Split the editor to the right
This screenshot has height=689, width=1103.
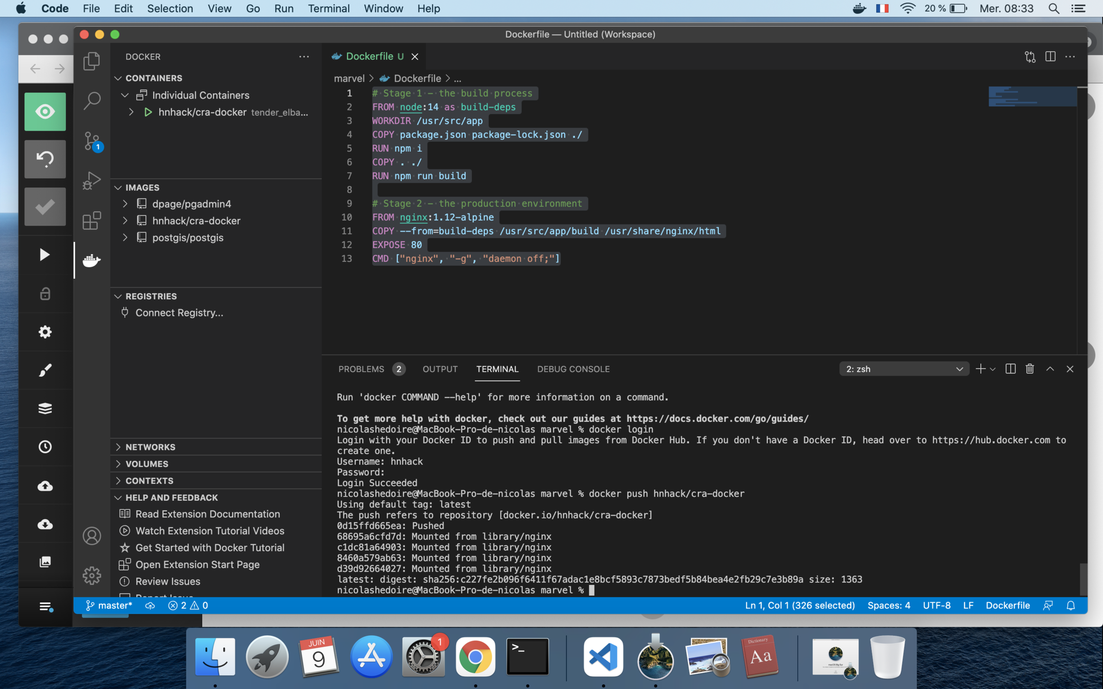coord(1050,57)
